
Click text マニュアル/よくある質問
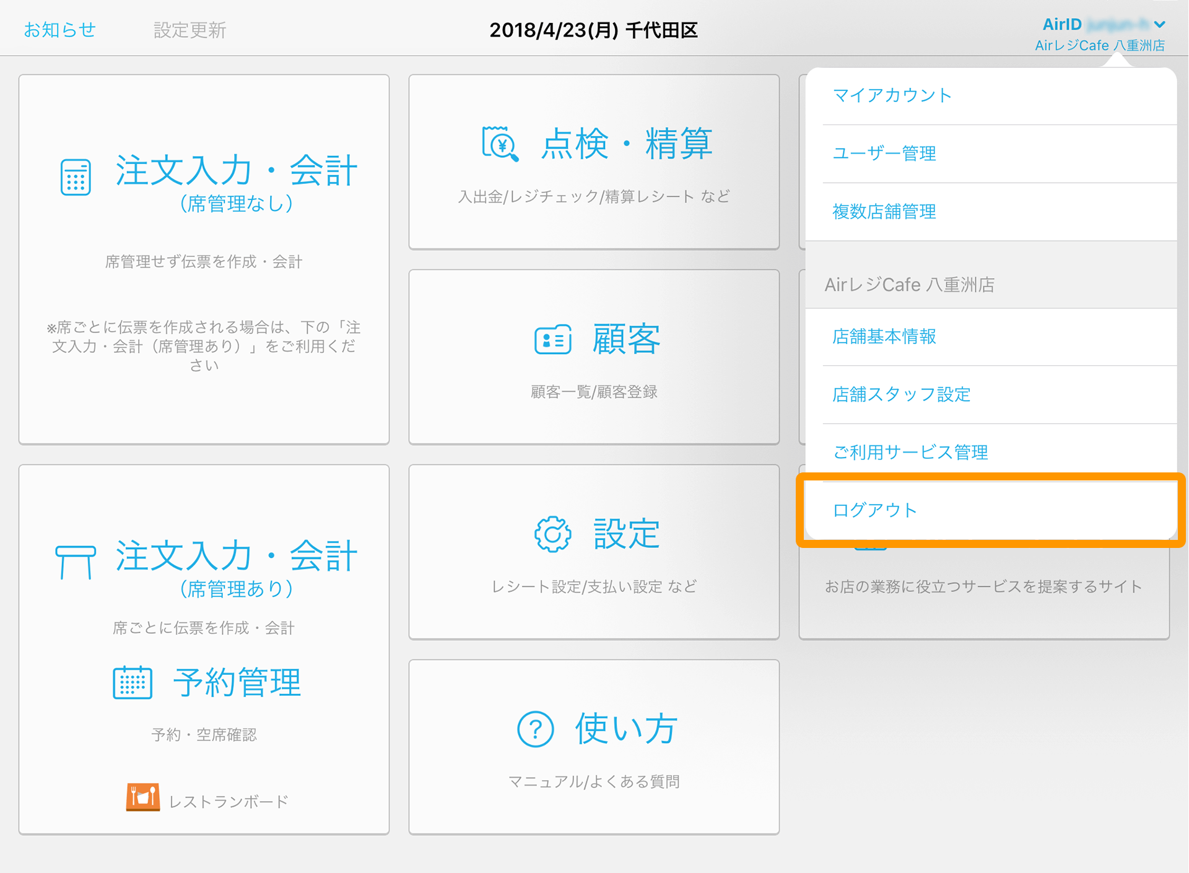pyautogui.click(x=594, y=782)
